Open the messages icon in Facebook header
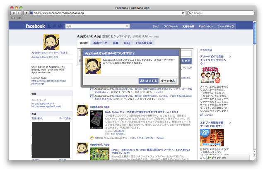 [54, 26]
